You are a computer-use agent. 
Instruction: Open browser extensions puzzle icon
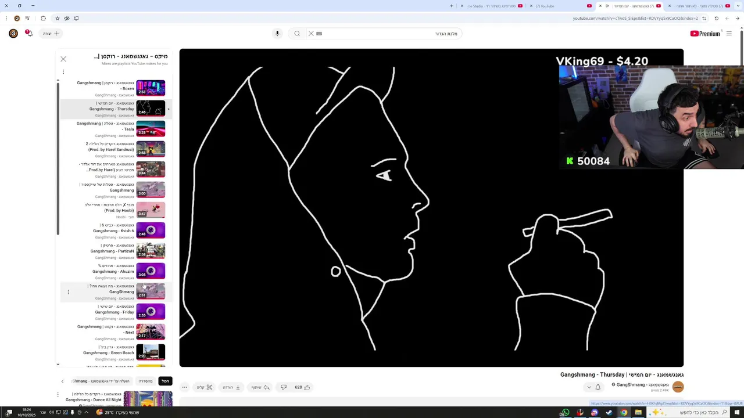[43, 18]
